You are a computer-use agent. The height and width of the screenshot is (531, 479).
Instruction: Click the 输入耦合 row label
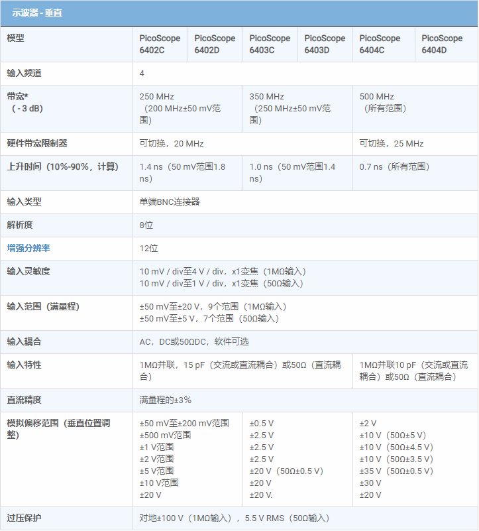click(24, 341)
